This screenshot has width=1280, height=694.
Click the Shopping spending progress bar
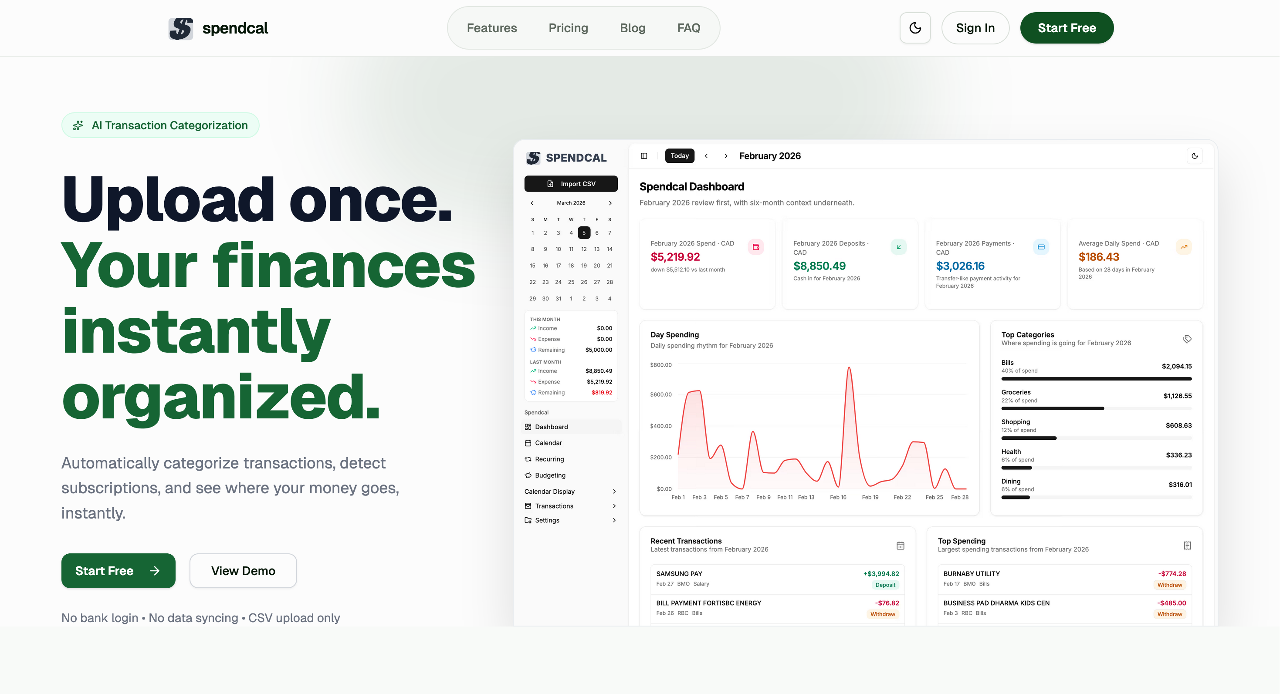pyautogui.click(x=1096, y=438)
